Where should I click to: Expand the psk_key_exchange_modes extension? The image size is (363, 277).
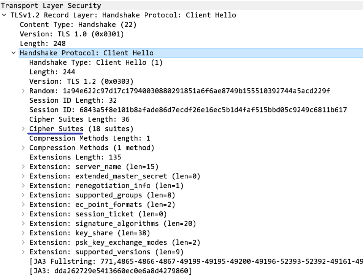(x=23, y=243)
